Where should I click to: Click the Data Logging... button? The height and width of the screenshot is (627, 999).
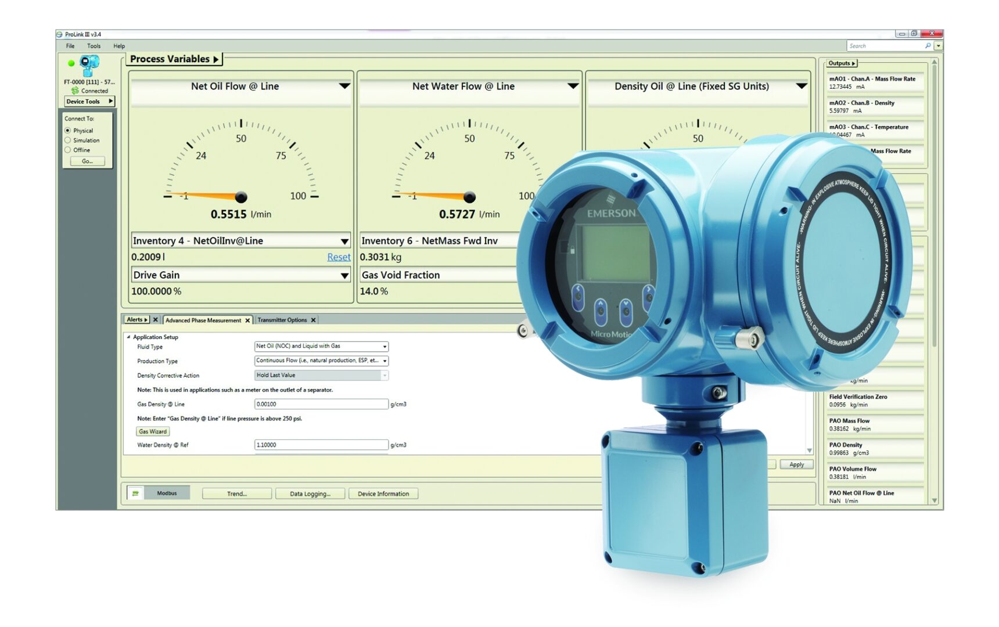pos(310,493)
